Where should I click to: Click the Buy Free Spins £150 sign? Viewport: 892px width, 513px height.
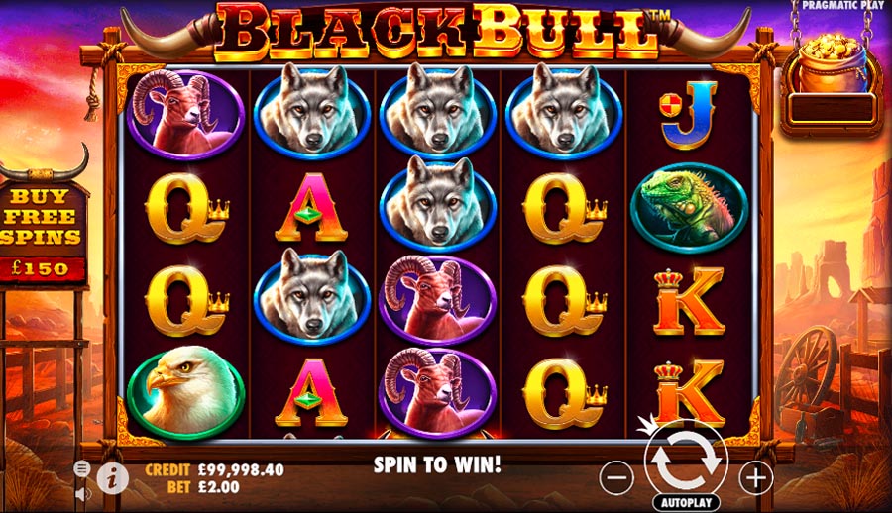[43, 233]
